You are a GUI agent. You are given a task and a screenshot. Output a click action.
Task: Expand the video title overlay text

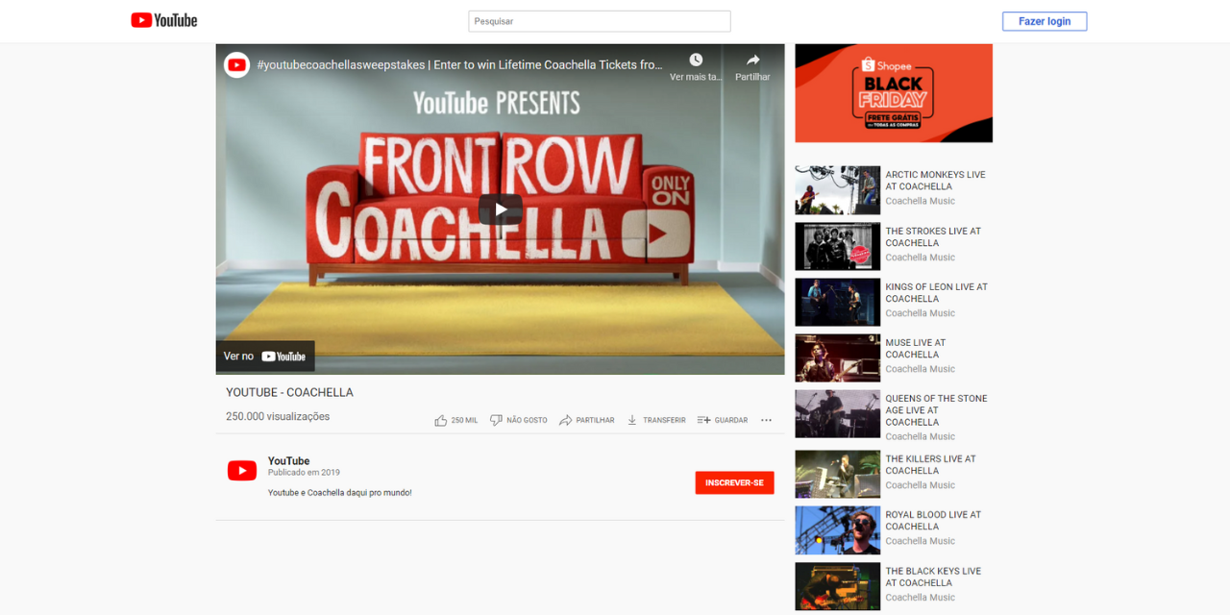click(x=461, y=64)
